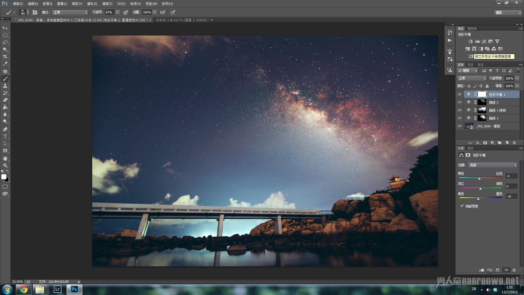Click the Curves adjustment icon
Screen dimensions: 524x295
[484, 41]
